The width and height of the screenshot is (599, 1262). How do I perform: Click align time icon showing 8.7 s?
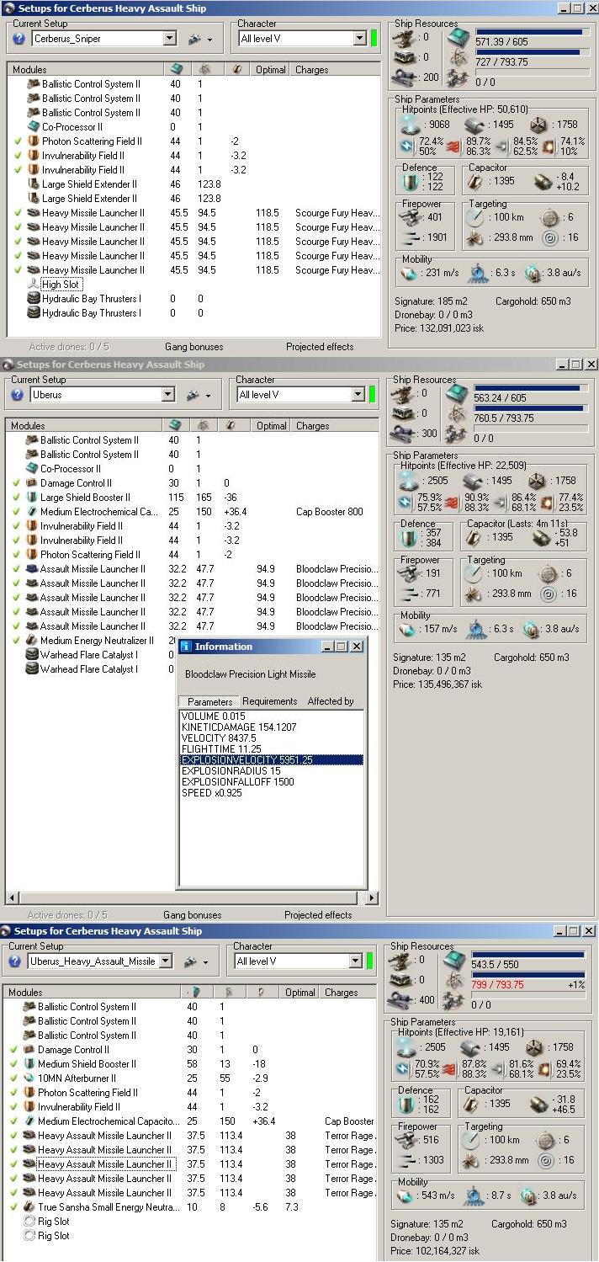473,1195
